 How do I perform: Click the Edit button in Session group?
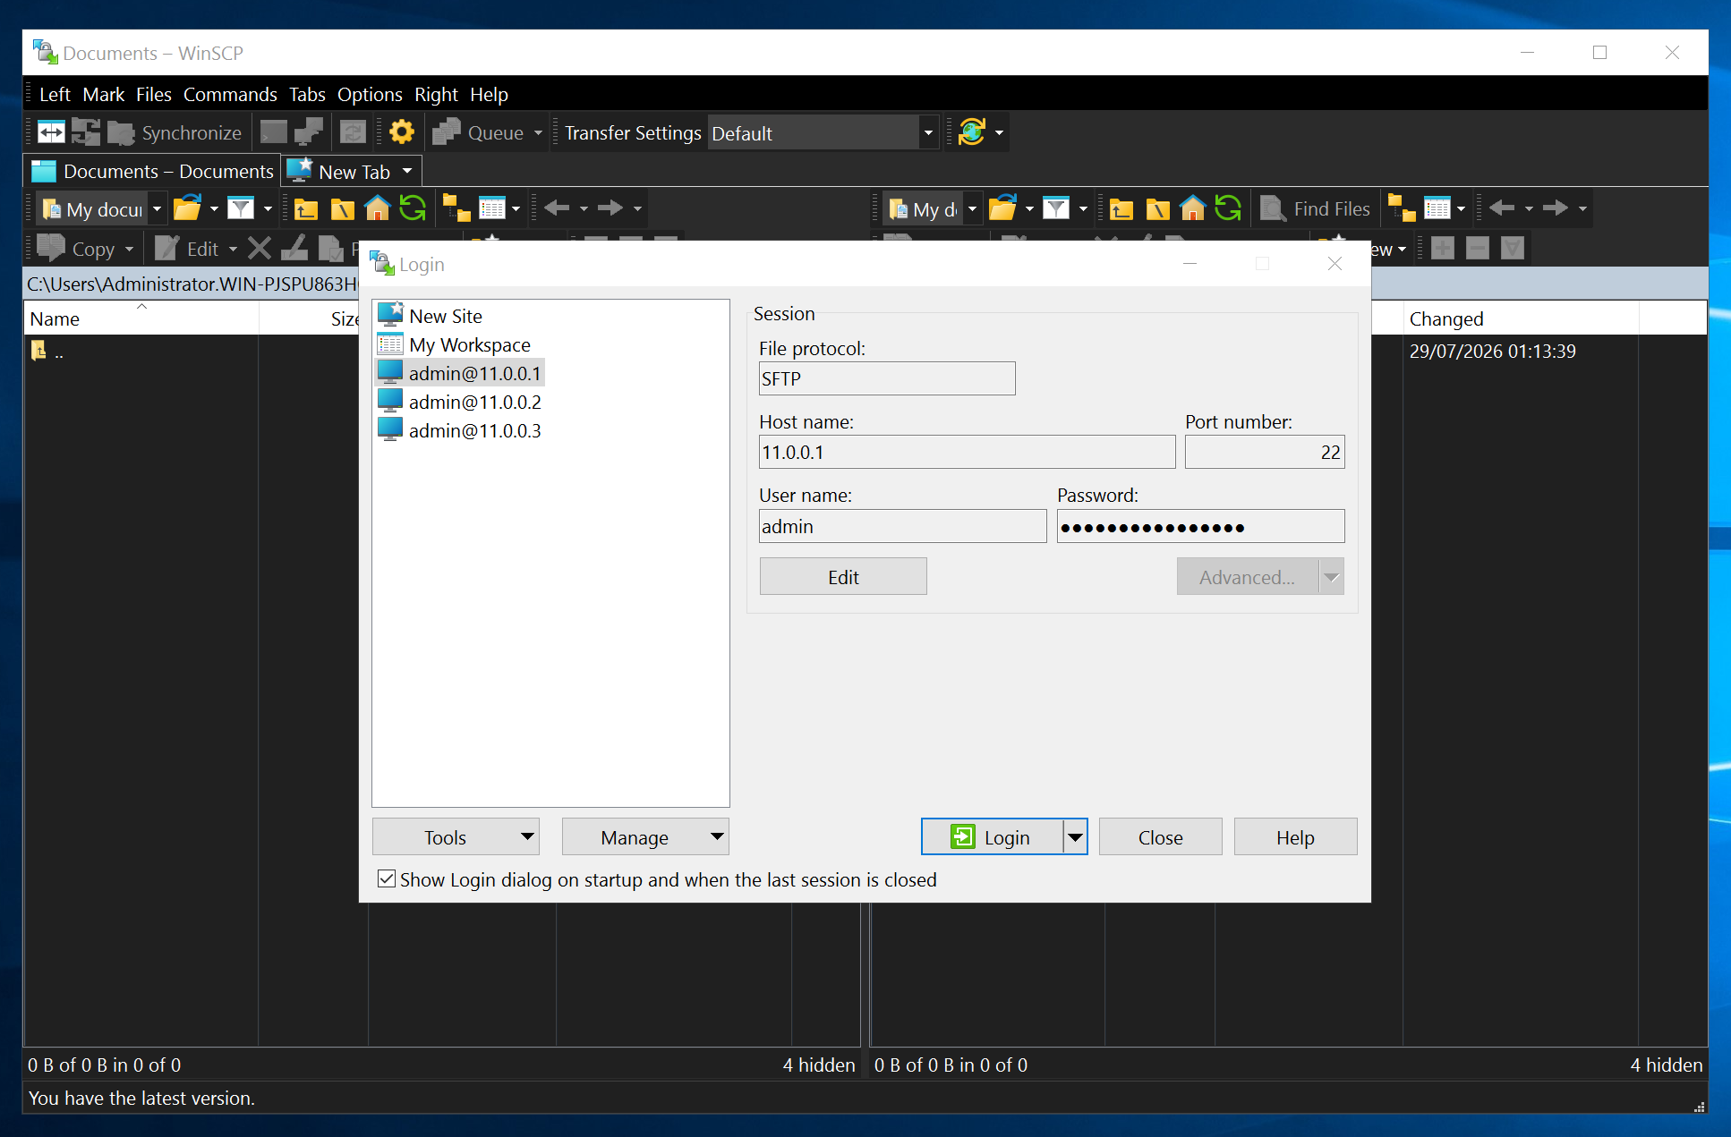point(843,577)
